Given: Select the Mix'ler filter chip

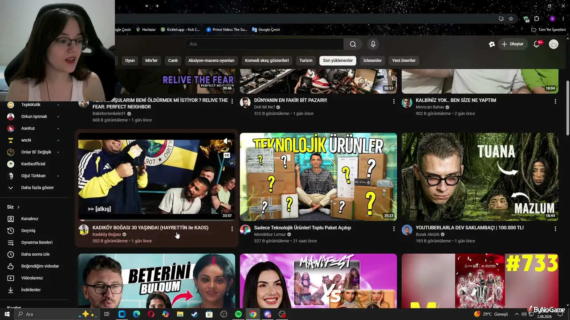Looking at the screenshot, I should 151,60.
